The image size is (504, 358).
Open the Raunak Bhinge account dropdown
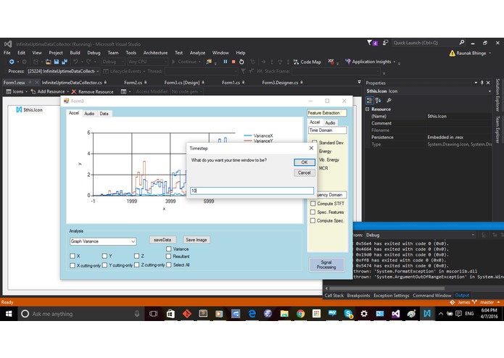489,54
